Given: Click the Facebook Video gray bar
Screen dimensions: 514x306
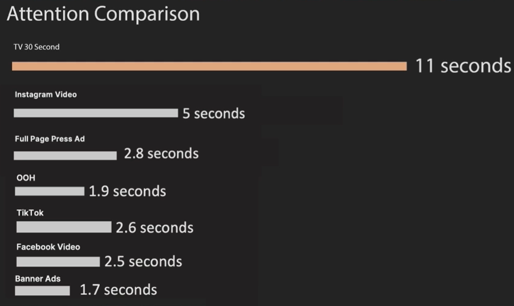Looking at the screenshot, I should (58, 261).
